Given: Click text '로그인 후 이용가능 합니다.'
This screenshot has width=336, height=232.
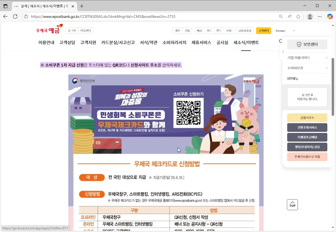Looking at the screenshot, I should click(x=307, y=97).
